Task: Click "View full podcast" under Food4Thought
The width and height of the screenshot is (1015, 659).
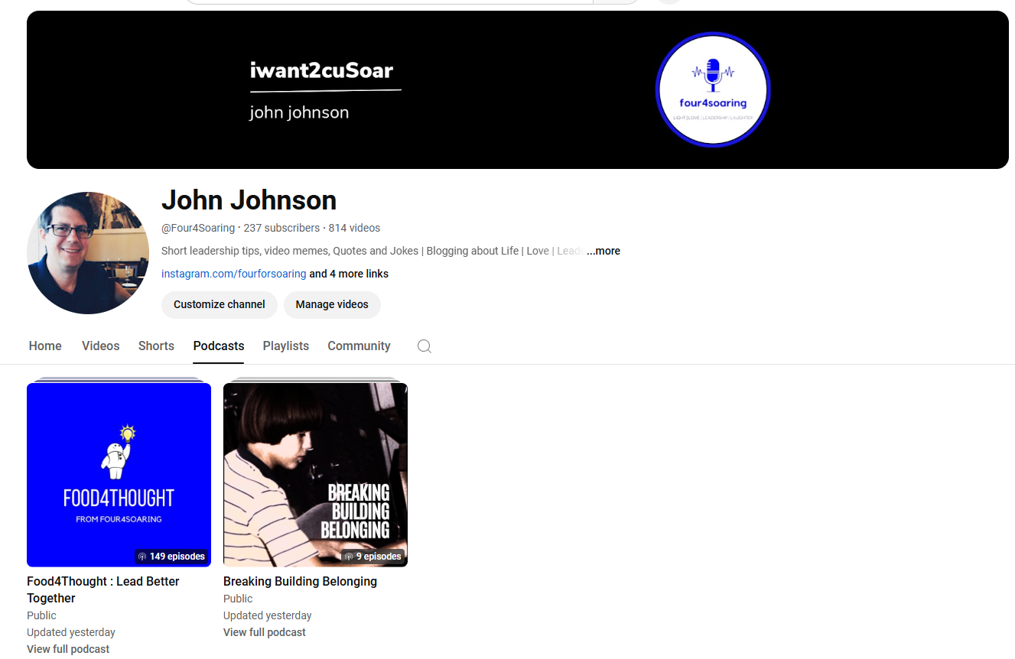Action: coord(68,649)
